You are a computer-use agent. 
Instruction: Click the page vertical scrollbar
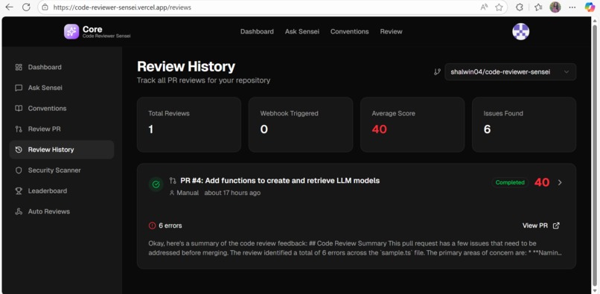click(x=596, y=155)
